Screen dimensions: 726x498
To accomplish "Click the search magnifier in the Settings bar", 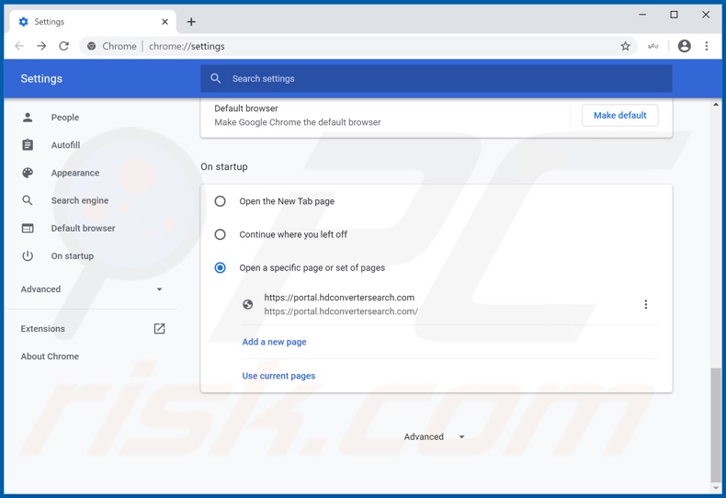I will 215,78.
